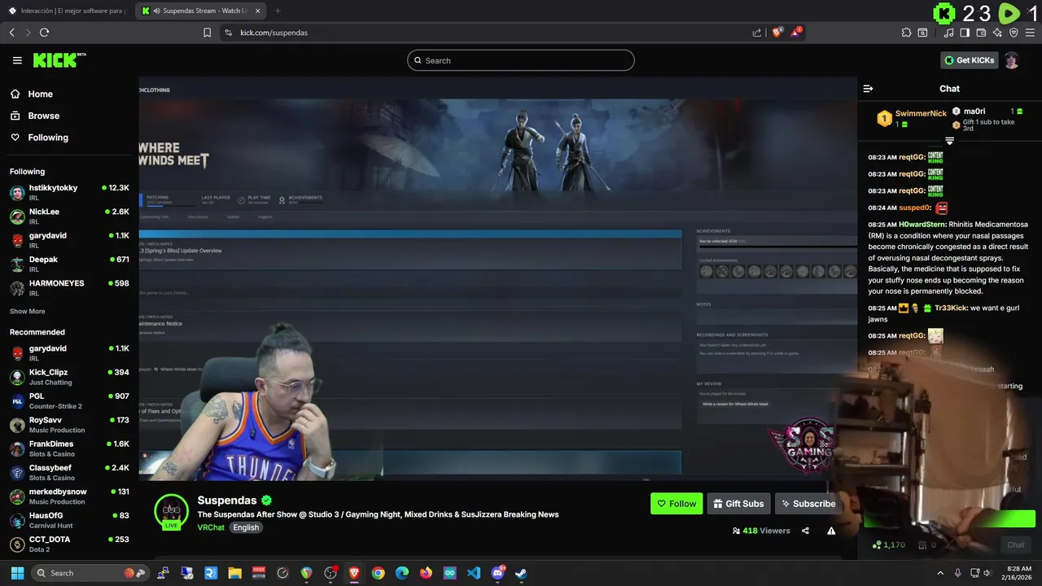This screenshot has height=586, width=1042.
Task: Open Kick_Clipz recommended channel
Action: [x=69, y=377]
